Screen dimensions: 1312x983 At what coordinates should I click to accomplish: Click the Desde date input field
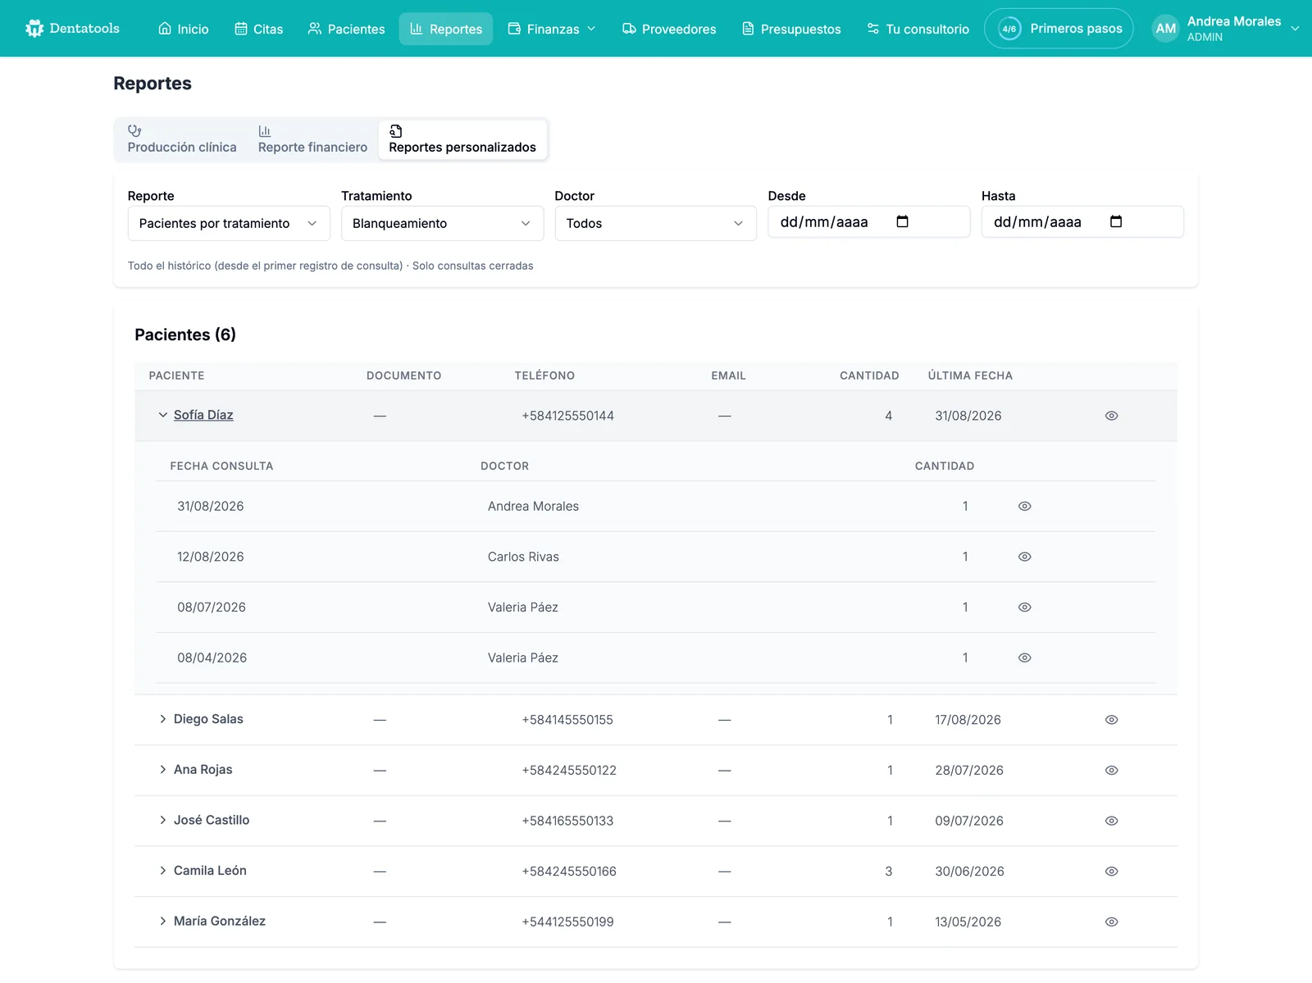868,221
